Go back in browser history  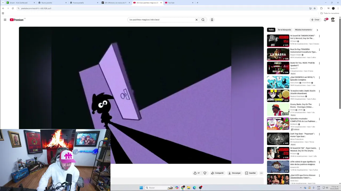(3, 8)
